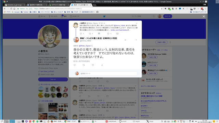
Task: Switch to the Amazon.co.jp browser tab
Action: 15,5
